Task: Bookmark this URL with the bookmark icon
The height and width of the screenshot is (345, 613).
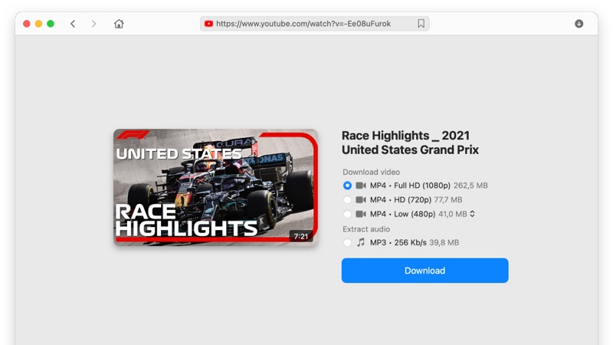Action: click(x=421, y=24)
